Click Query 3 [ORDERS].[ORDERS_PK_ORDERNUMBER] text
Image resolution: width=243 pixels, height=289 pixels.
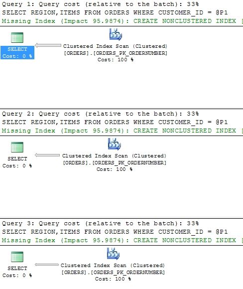pos(113,273)
